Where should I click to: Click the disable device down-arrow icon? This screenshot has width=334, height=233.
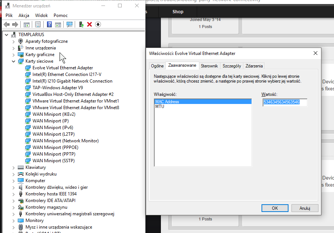[98, 24]
